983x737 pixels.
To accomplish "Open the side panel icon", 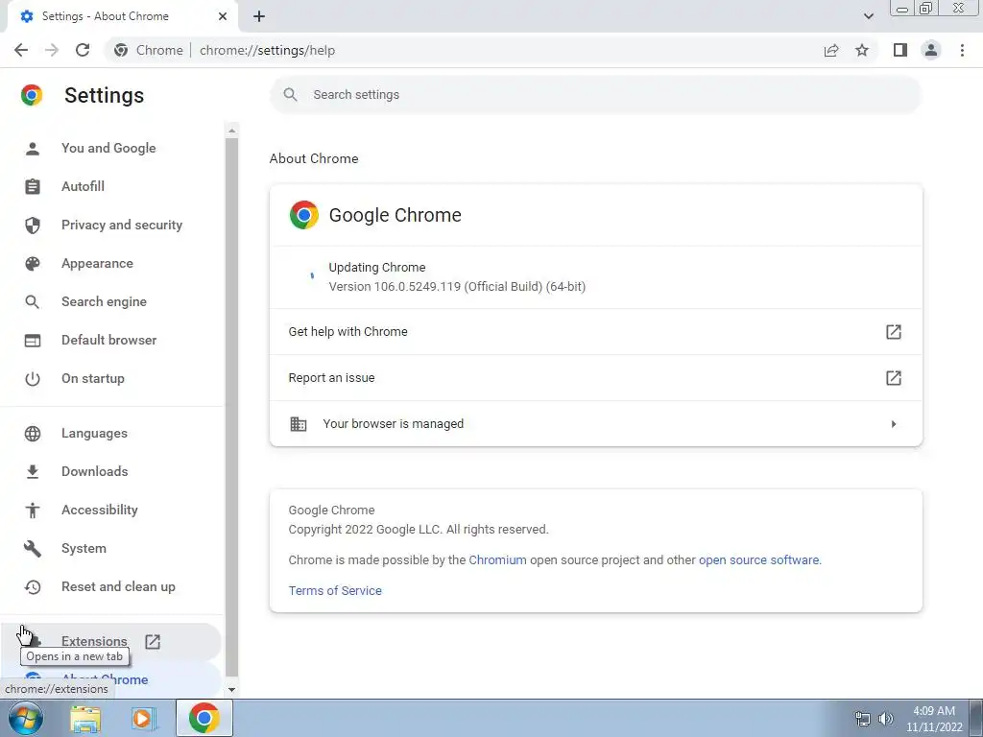I will pos(900,50).
